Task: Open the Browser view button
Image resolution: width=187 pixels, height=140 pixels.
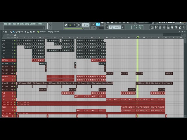Action: (168, 27)
